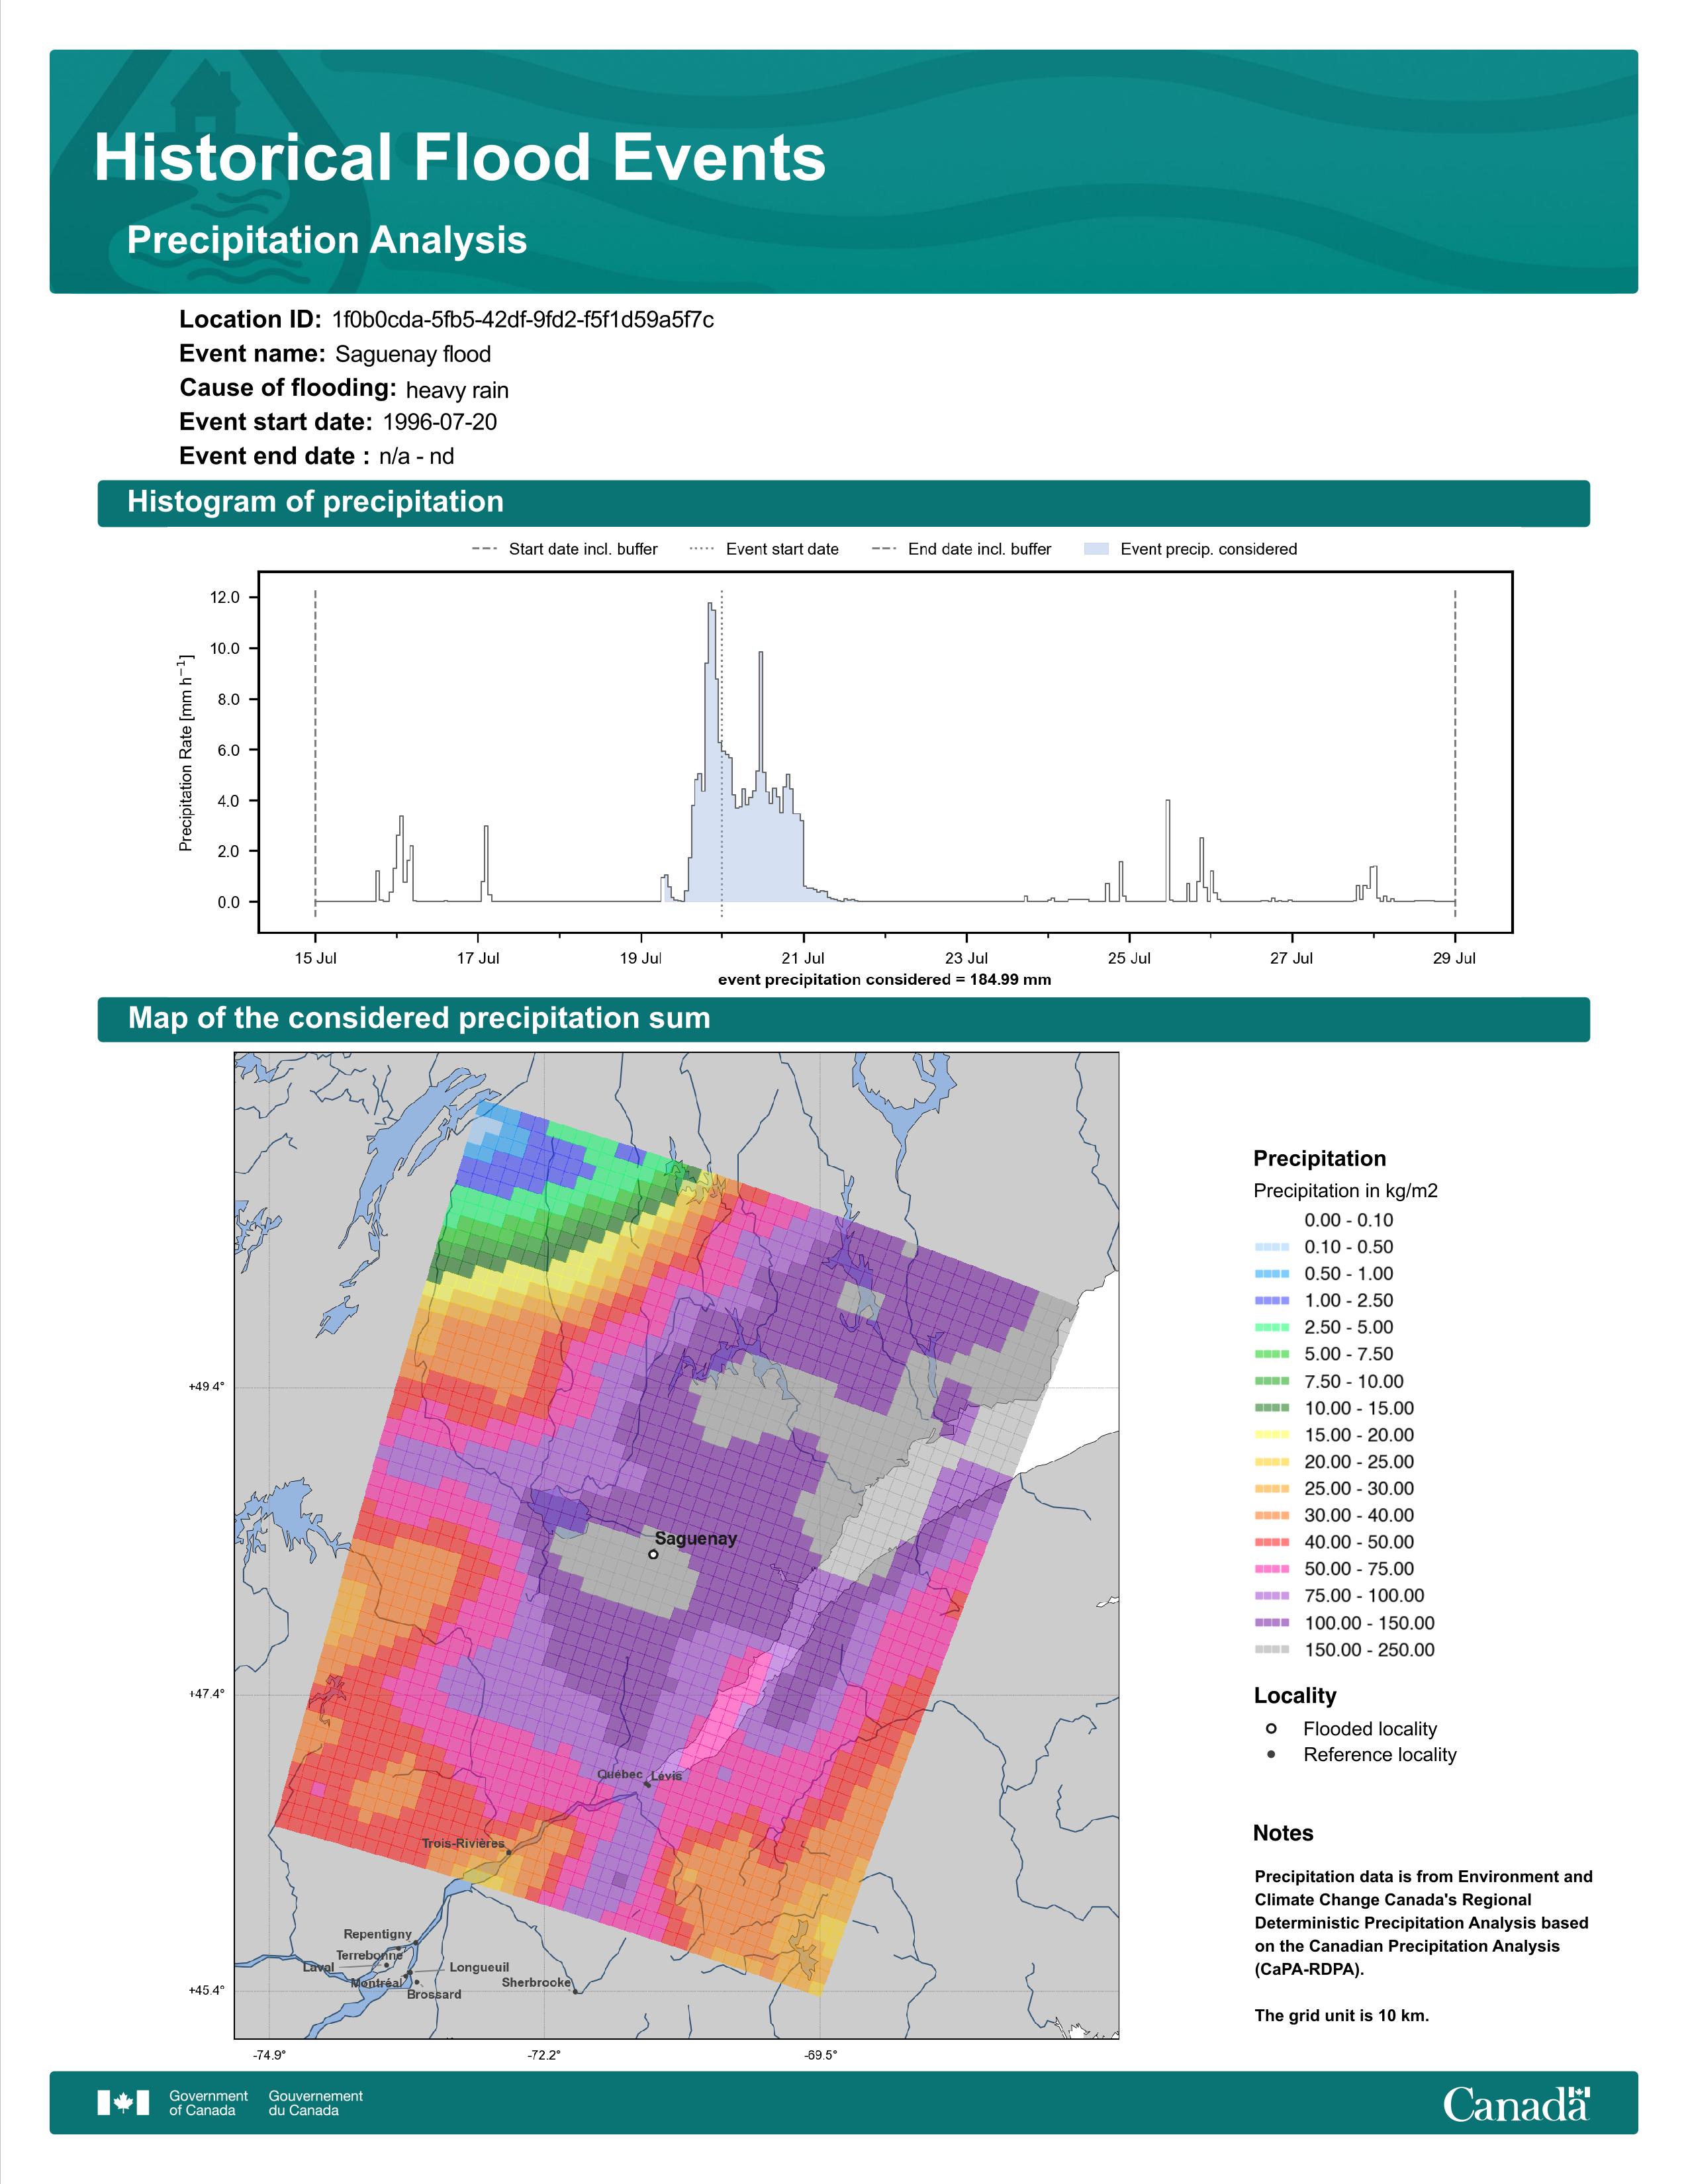This screenshot has width=1688, height=2184.
Task: Click the Québec locality label on map
Action: pyautogui.click(x=620, y=1774)
